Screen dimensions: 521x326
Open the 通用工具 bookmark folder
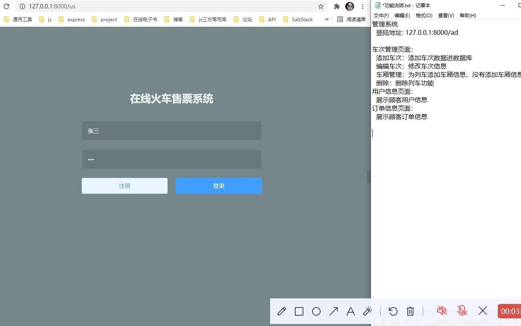(x=18, y=19)
